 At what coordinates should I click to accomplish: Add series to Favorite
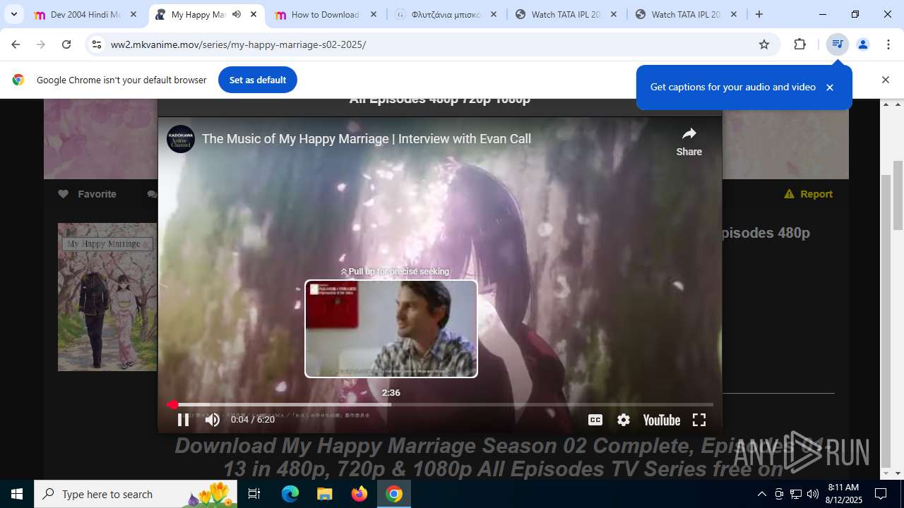[87, 194]
